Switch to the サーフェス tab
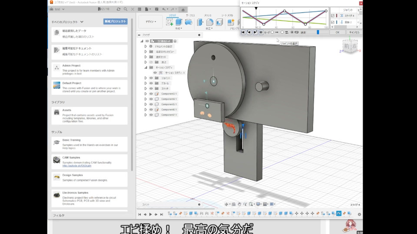 tap(190, 15)
